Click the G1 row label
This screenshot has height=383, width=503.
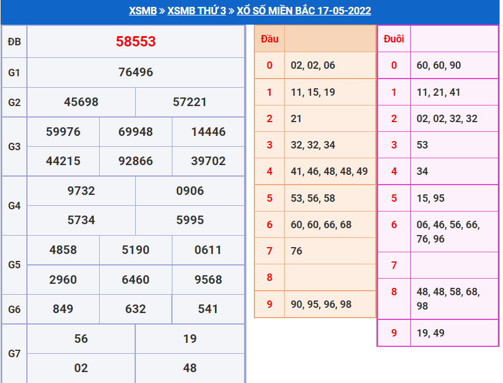coord(14,73)
